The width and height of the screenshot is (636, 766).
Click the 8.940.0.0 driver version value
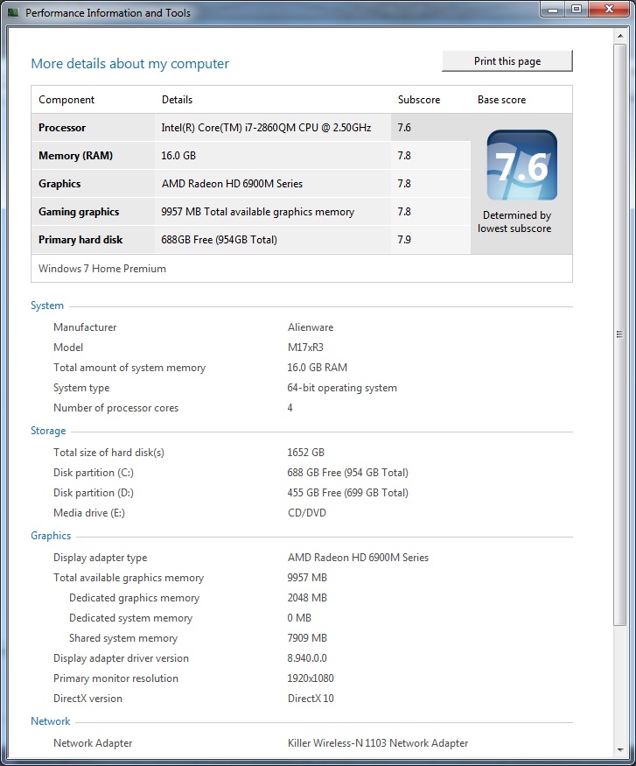coord(307,658)
